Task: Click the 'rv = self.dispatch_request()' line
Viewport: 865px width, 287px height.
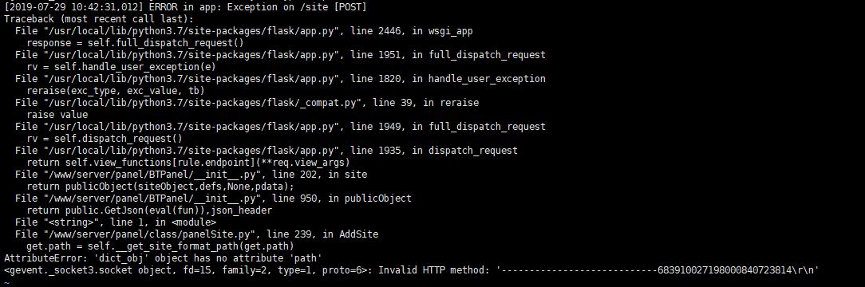Action: (105, 138)
